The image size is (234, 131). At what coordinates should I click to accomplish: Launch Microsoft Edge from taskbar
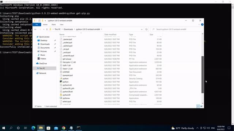(x=33, y=128)
